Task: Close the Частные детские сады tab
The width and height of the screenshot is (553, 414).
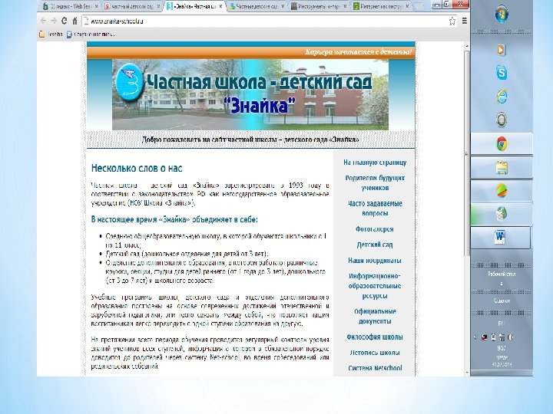Action: click(x=283, y=6)
